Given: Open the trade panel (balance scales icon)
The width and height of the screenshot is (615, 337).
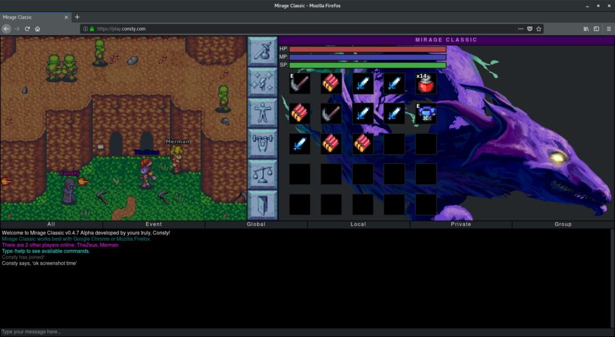Looking at the screenshot, I should point(262,174).
